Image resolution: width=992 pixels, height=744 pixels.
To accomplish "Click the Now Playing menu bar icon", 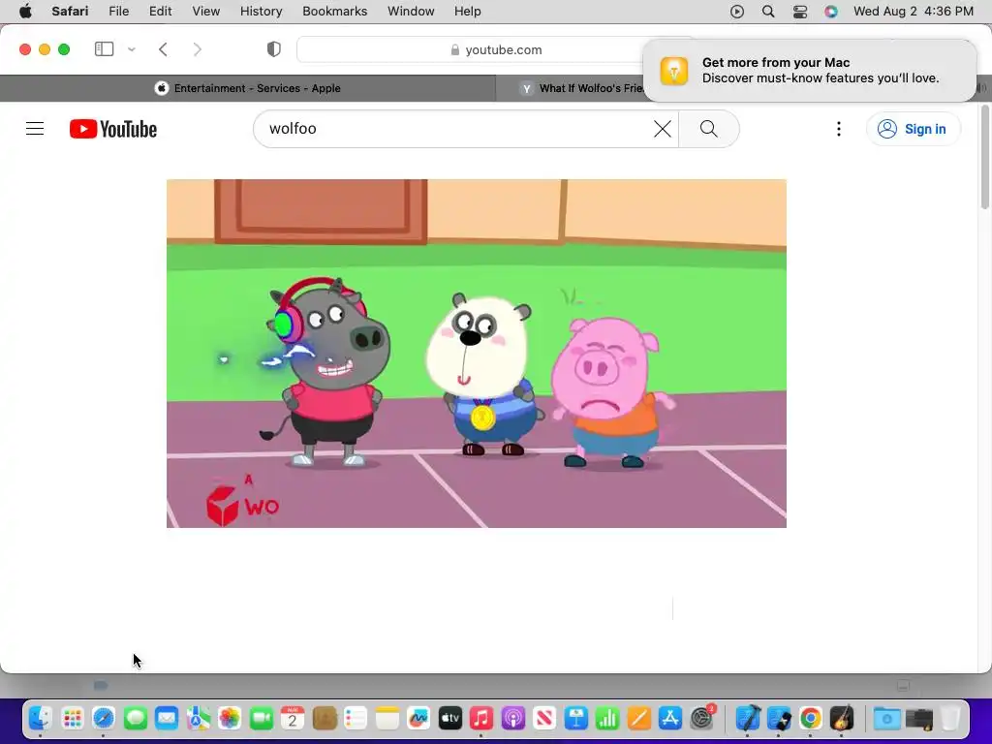I will pos(737,12).
